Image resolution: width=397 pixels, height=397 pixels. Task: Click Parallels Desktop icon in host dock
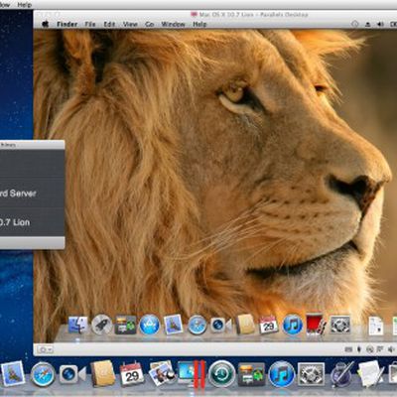(x=192, y=374)
